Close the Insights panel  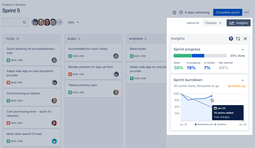[245, 39]
